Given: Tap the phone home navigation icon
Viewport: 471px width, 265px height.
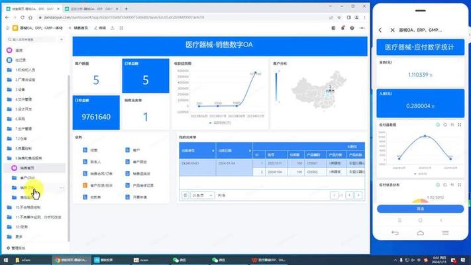Looking at the screenshot, I should [420, 233].
